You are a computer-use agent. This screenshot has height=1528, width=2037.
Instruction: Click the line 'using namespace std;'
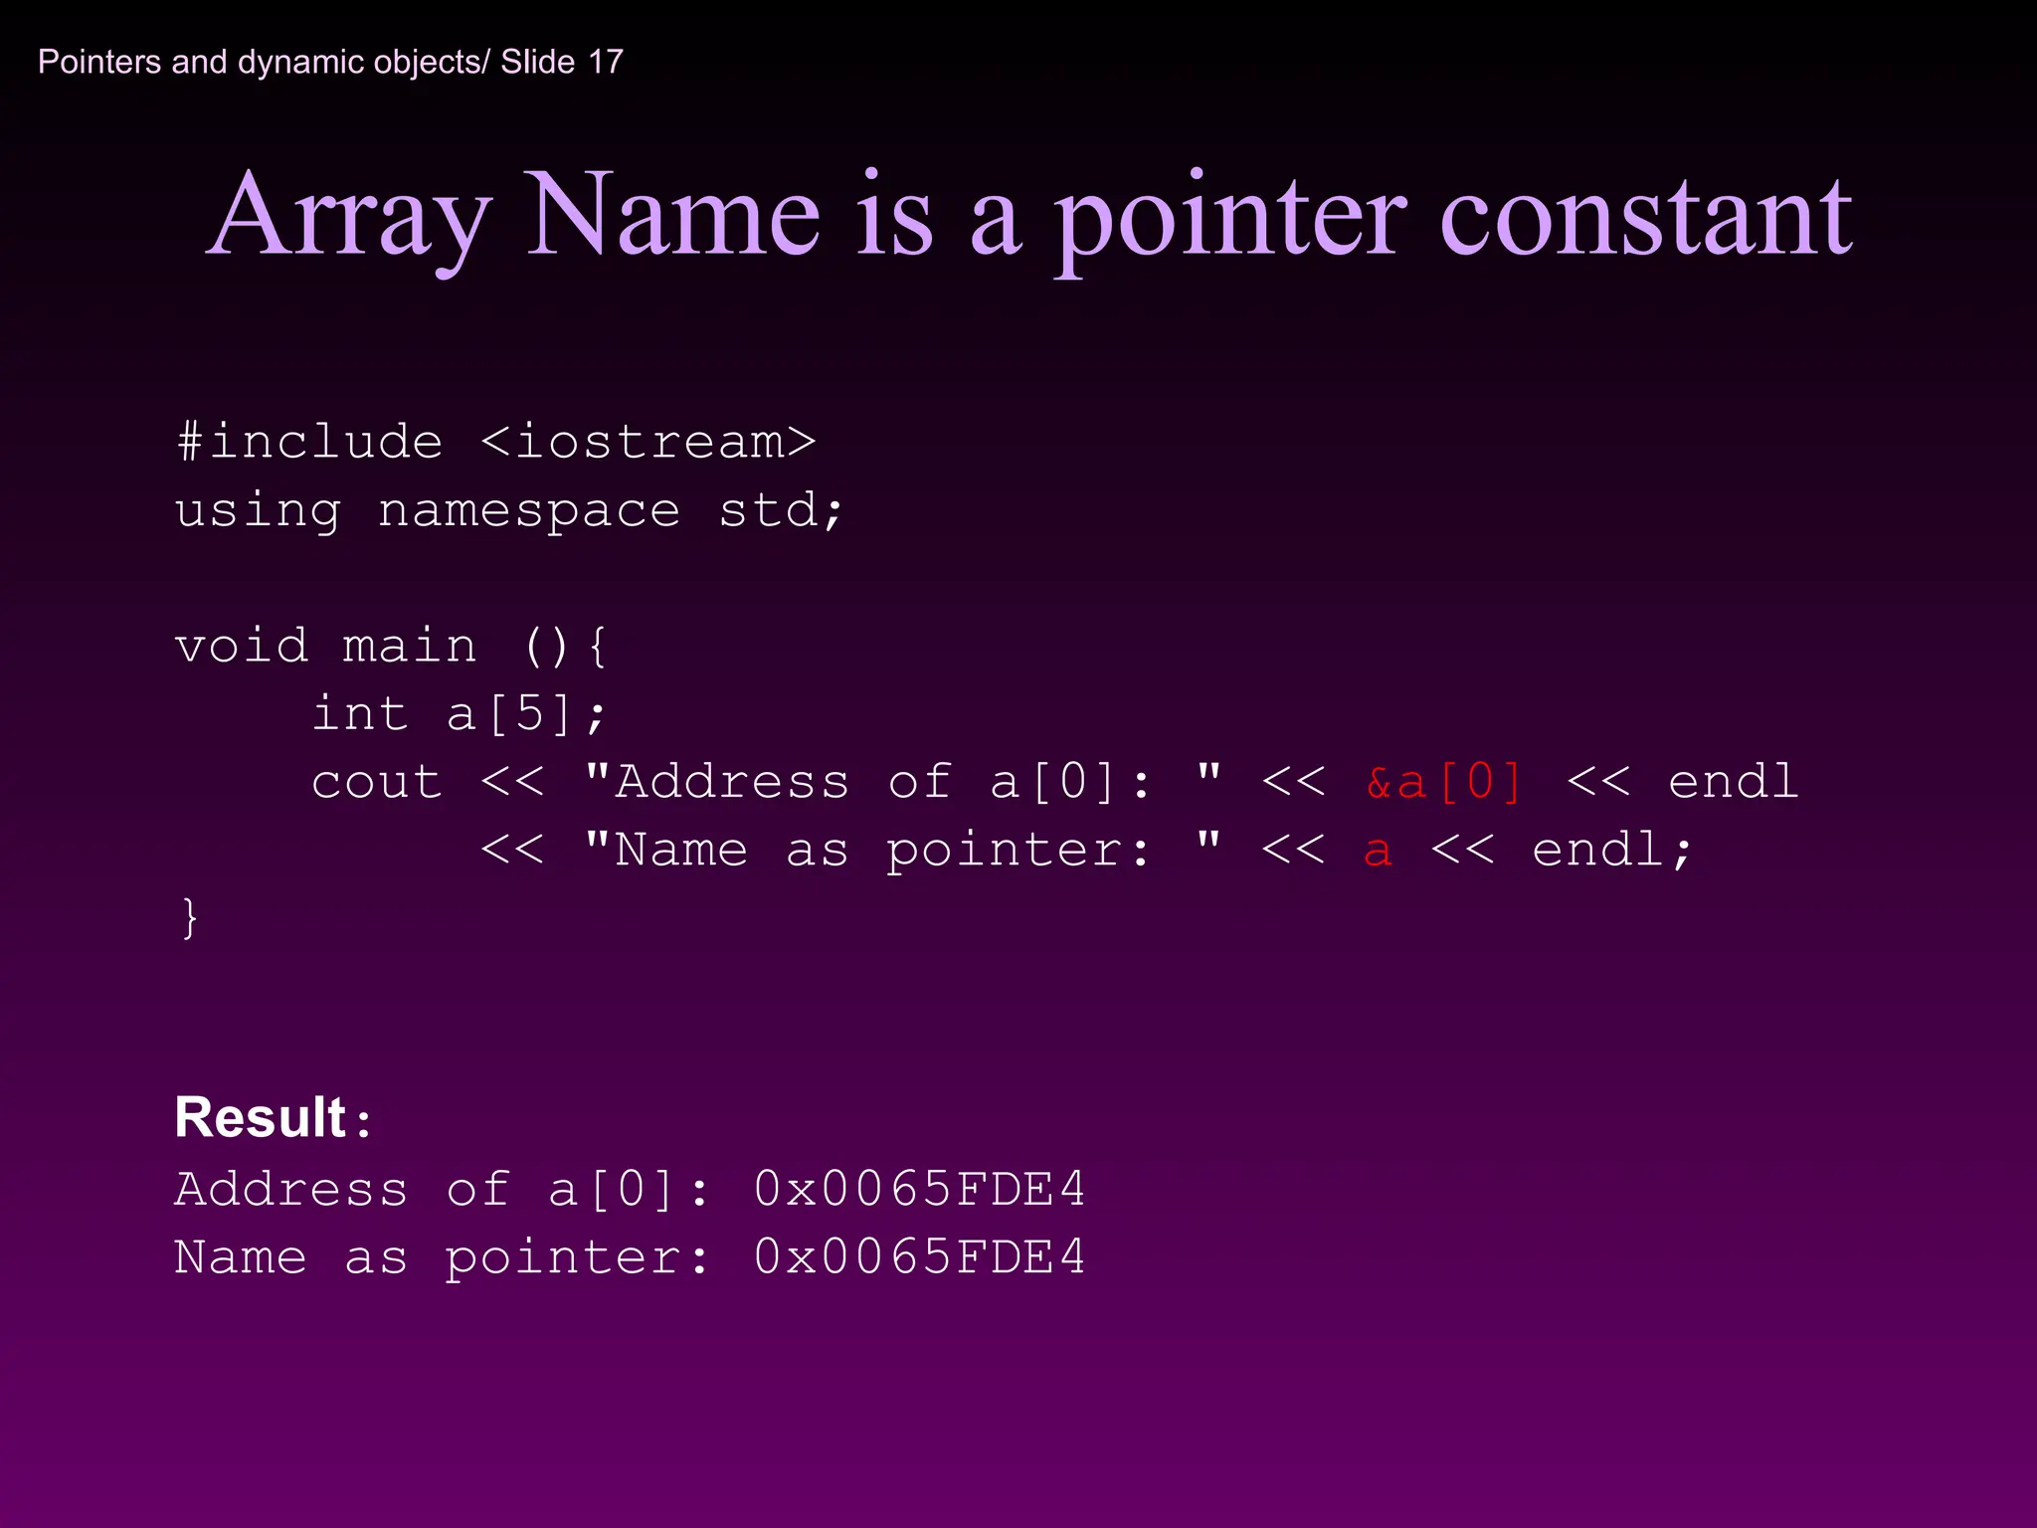coord(509,511)
